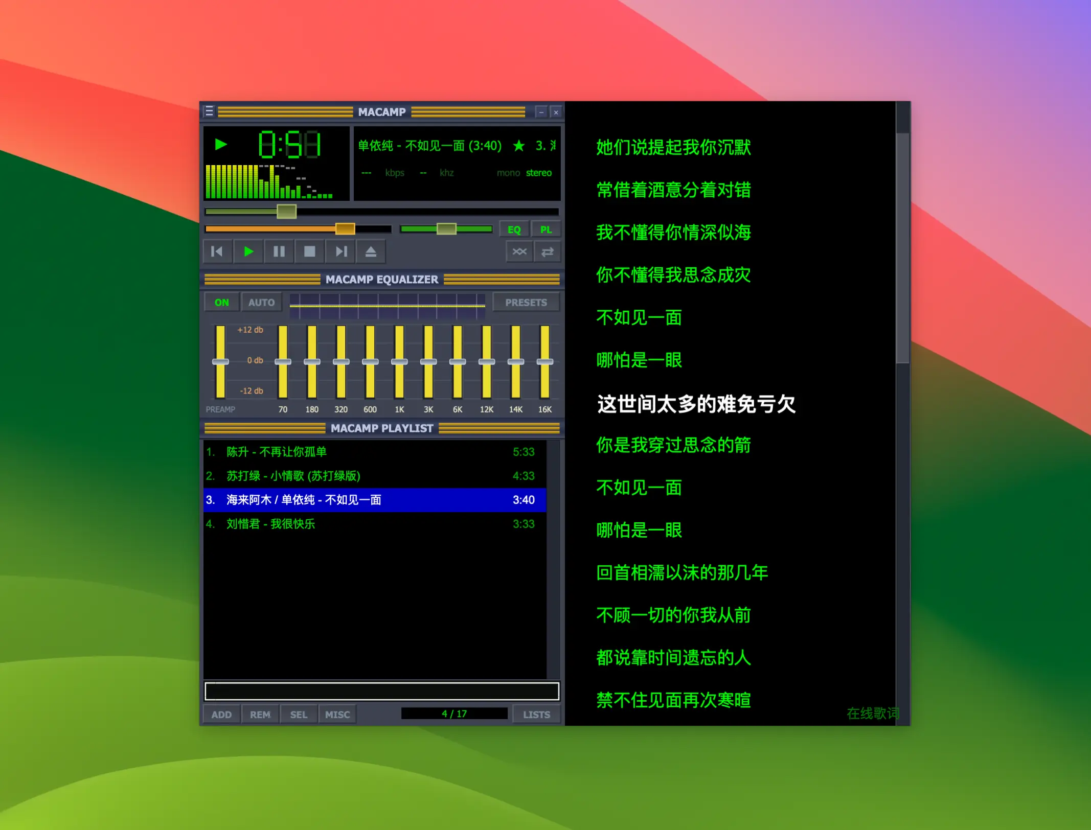Click the lyrics panel scrollbar thumb
The height and width of the screenshot is (830, 1091).
(x=903, y=248)
